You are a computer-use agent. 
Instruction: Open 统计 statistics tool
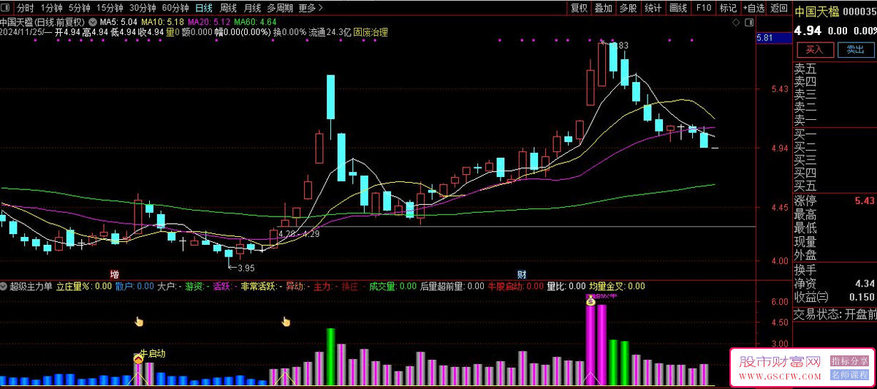653,8
